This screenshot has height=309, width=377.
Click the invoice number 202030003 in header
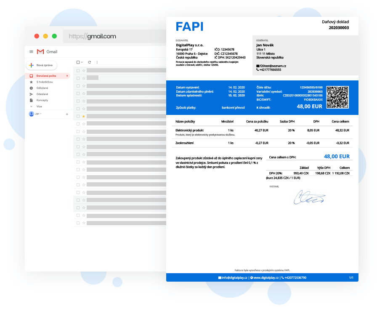tap(339, 28)
